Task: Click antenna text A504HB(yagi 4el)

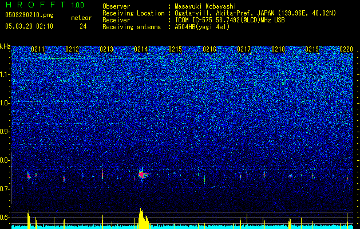Action: click(x=202, y=27)
